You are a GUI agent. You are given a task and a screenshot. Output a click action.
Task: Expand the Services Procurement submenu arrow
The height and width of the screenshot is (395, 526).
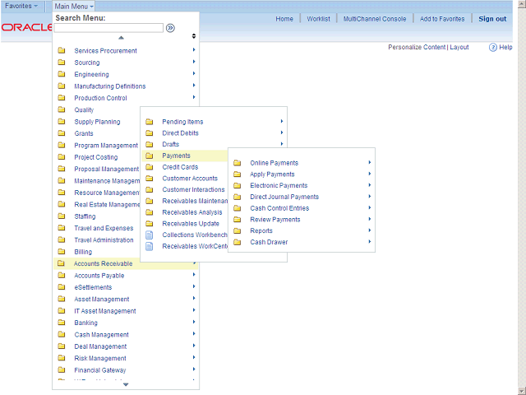tap(194, 51)
